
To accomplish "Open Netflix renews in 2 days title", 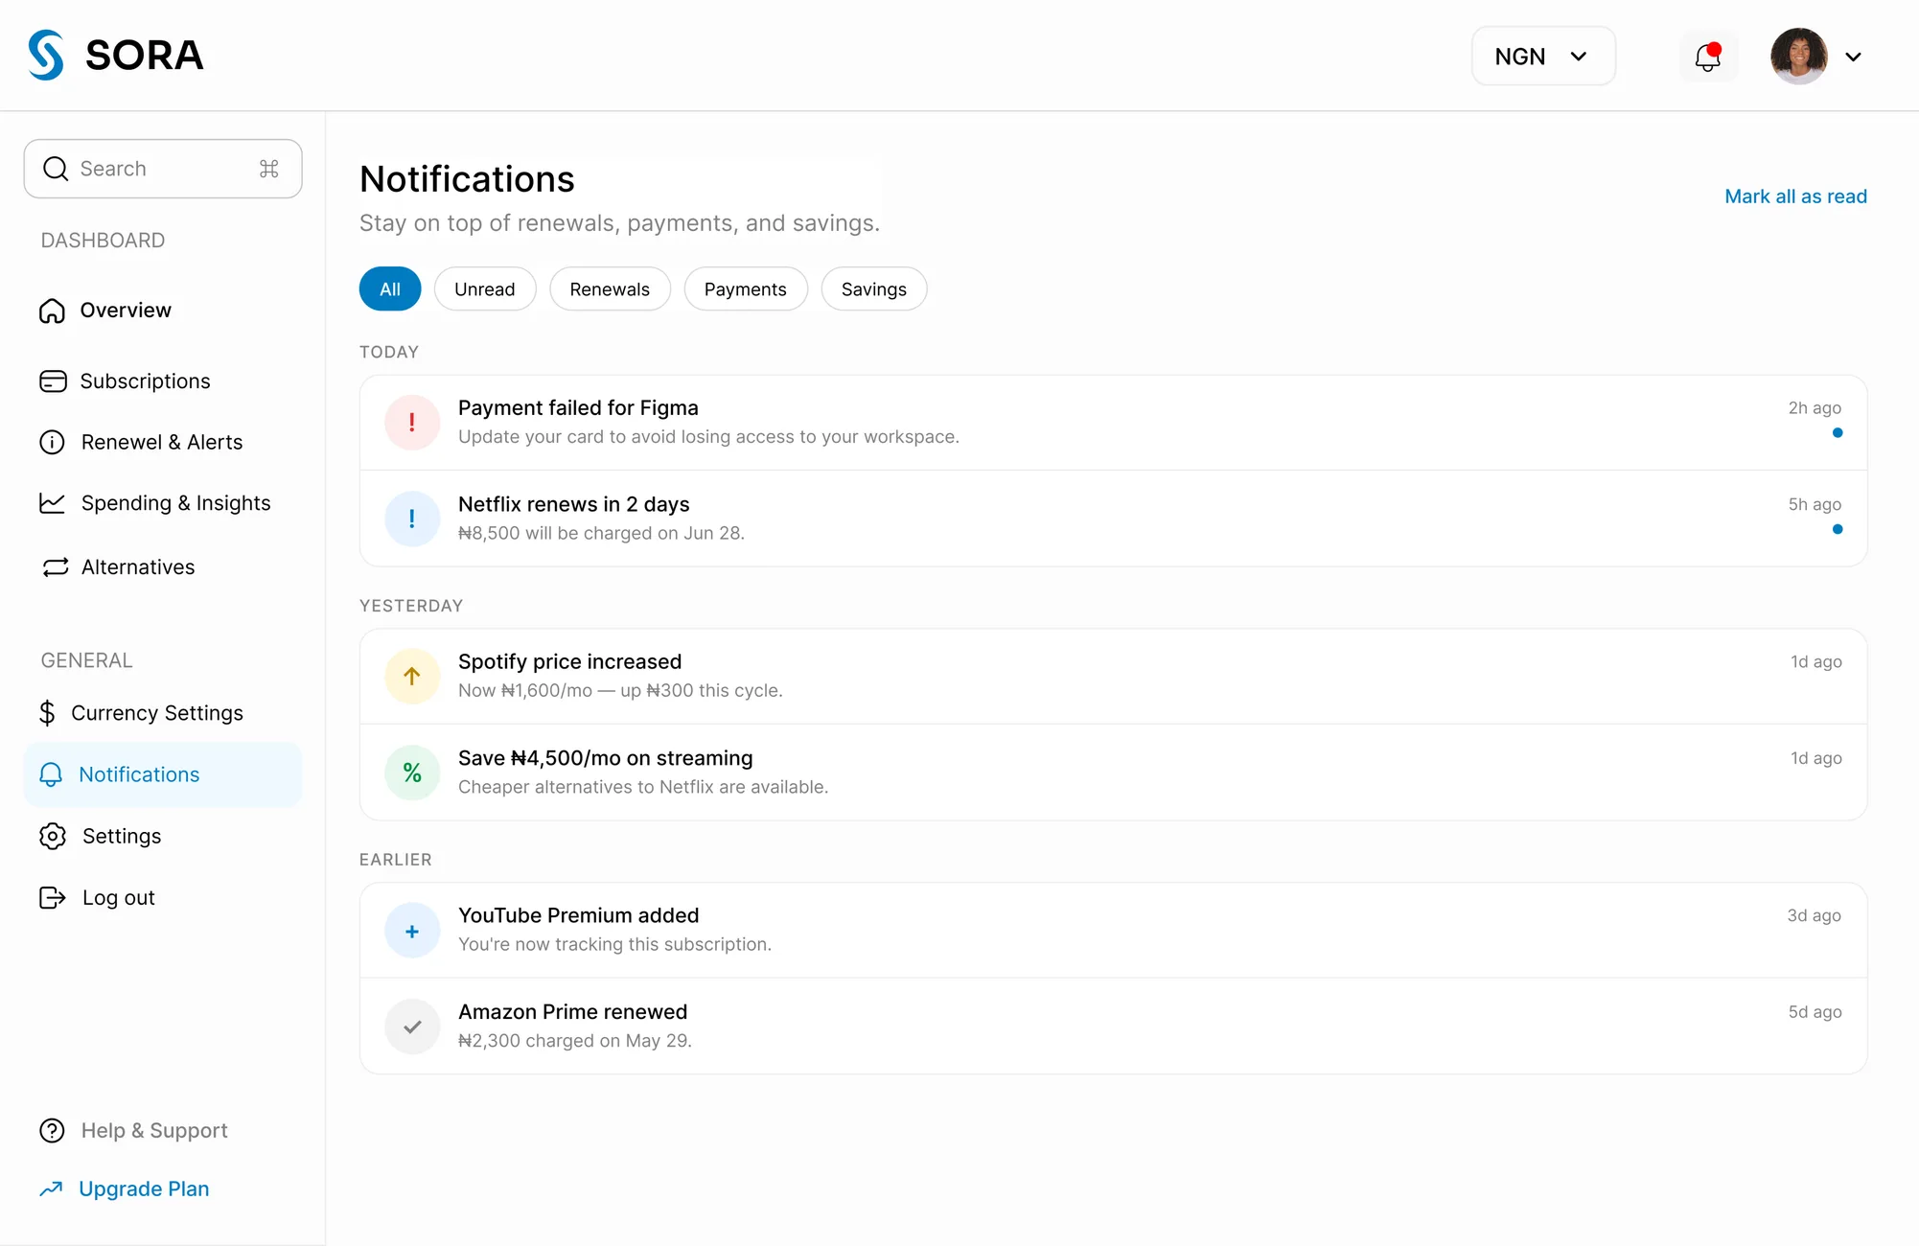I will [x=574, y=504].
